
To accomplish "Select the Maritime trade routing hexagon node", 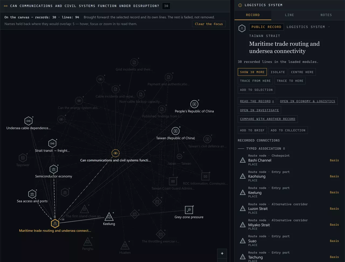I will coord(55,223).
